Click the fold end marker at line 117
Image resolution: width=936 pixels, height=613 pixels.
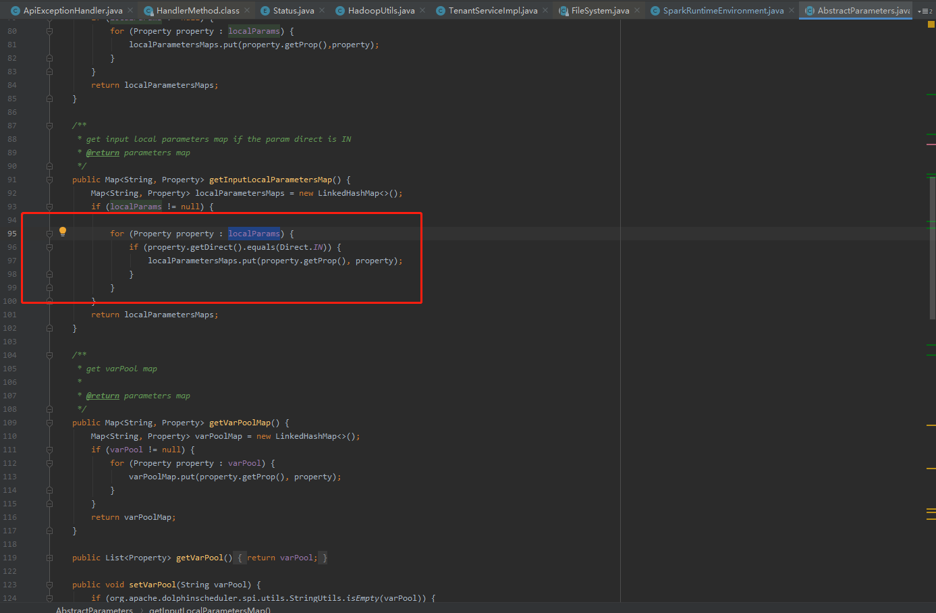point(49,531)
